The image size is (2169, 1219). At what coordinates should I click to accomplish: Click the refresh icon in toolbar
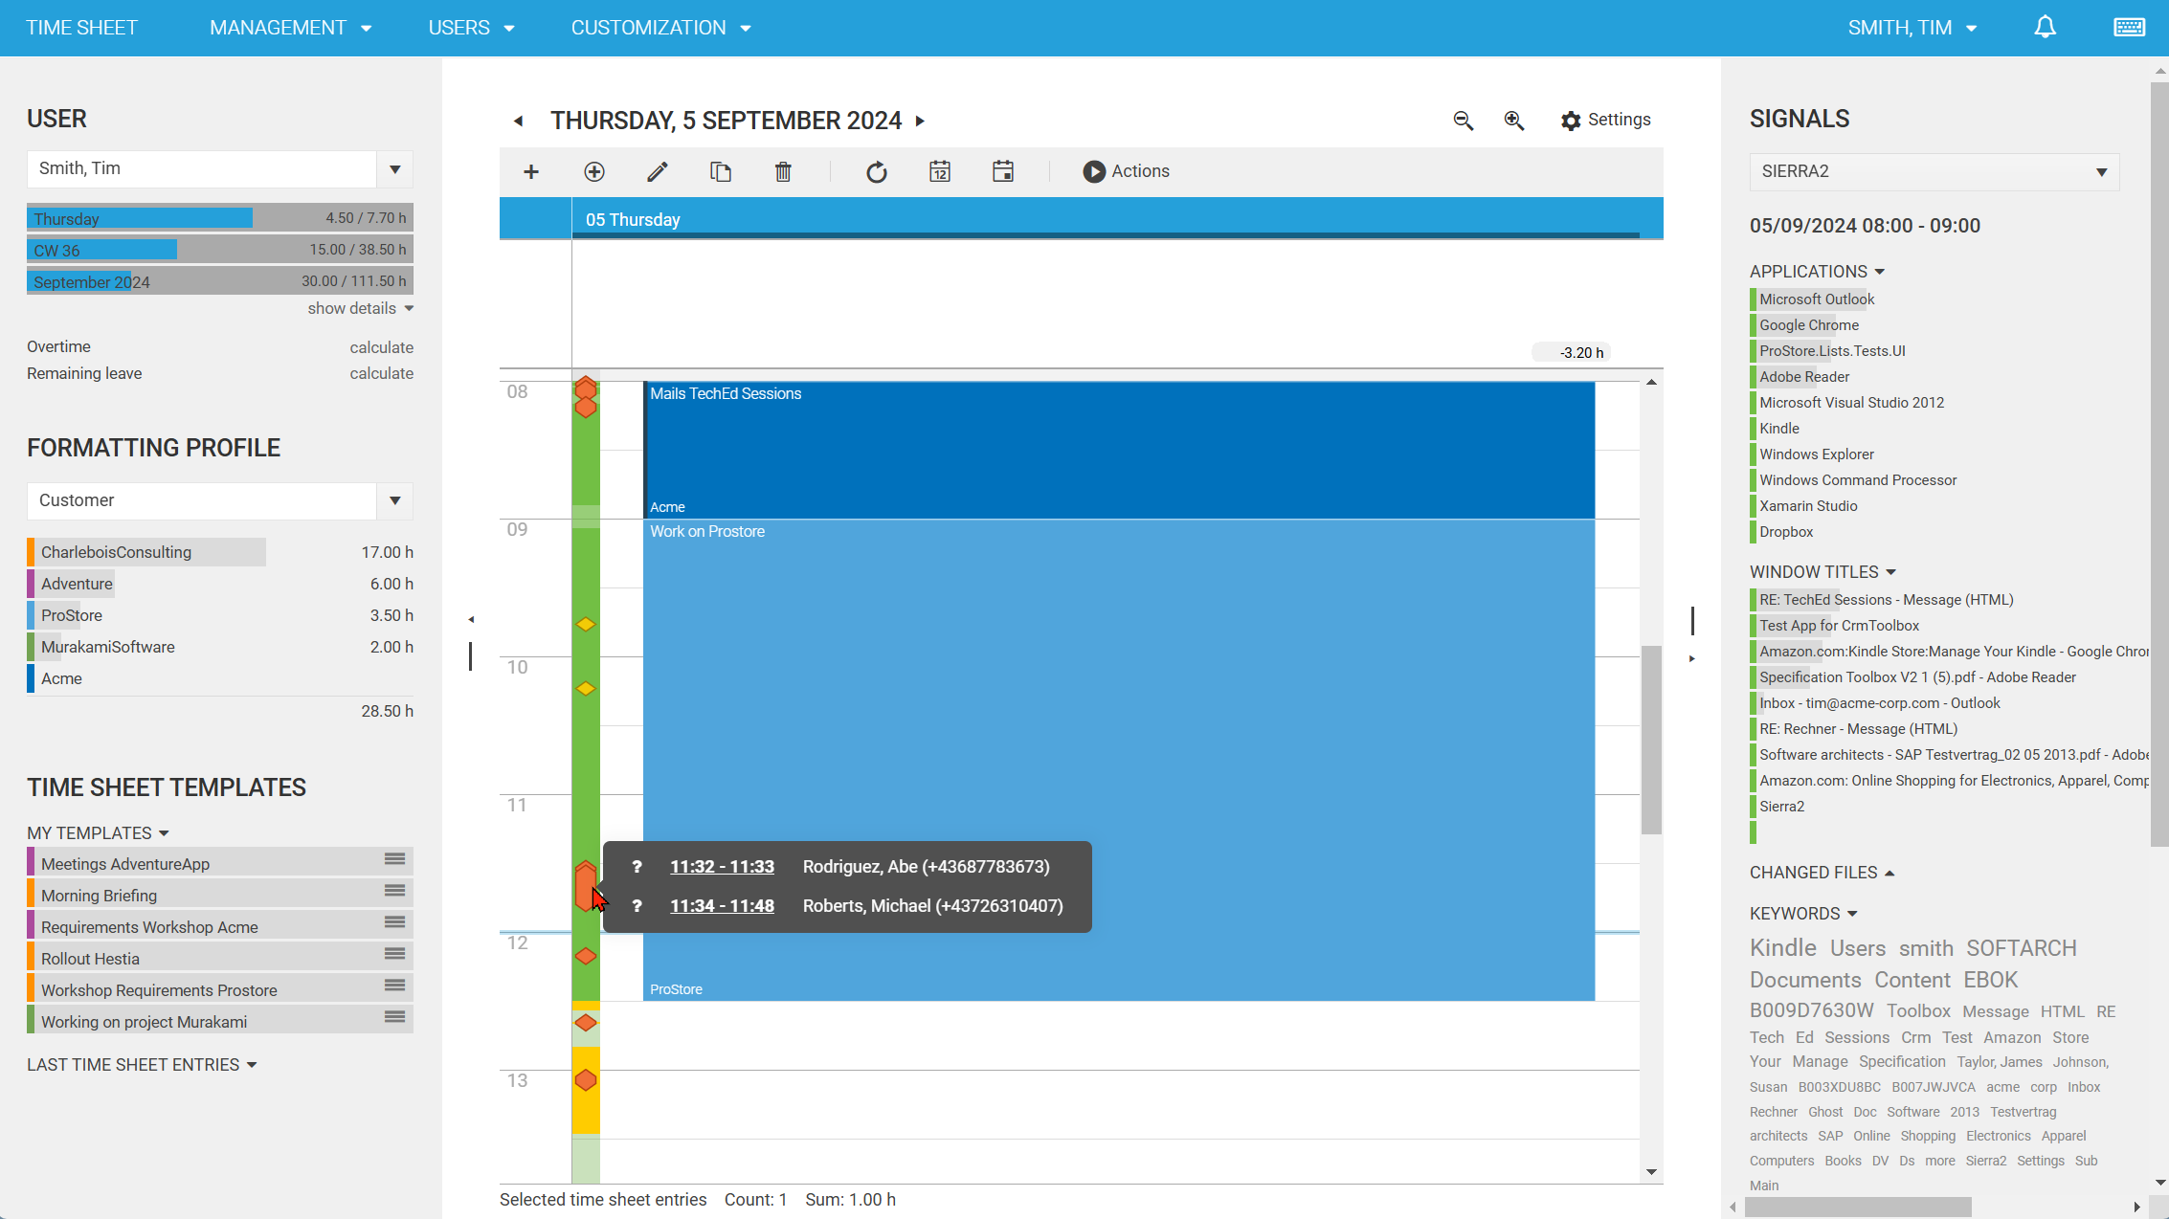876,171
